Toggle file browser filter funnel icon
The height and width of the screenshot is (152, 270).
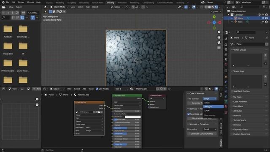tap(33, 18)
